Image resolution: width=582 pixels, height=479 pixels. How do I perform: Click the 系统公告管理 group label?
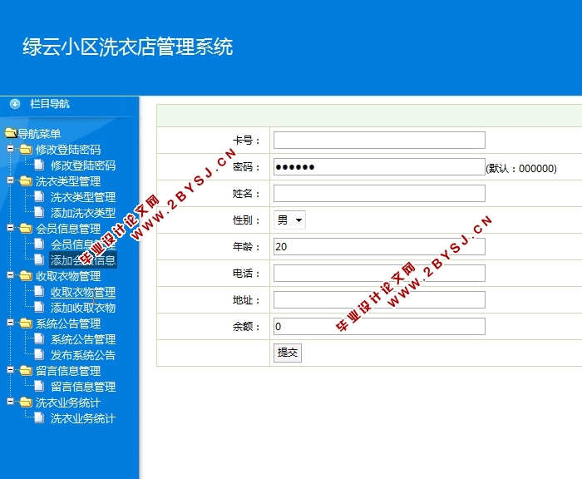pos(68,323)
